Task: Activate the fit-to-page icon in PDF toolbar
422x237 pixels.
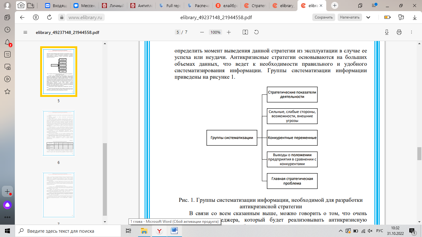Action: 245,32
